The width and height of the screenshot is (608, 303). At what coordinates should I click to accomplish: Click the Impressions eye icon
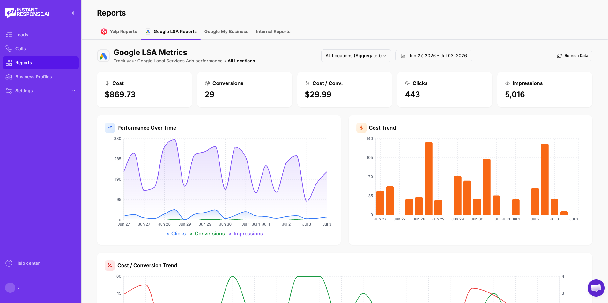tap(508, 83)
